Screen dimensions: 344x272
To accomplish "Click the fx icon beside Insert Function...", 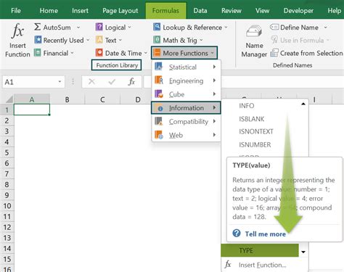I will coord(227,265).
